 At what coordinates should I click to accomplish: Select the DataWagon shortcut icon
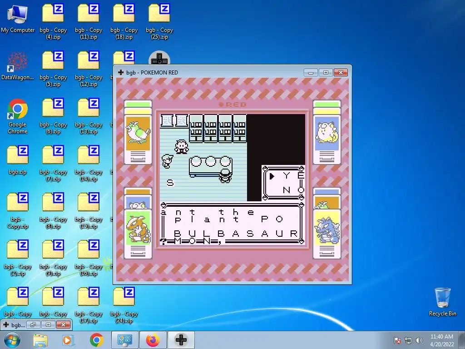click(18, 66)
